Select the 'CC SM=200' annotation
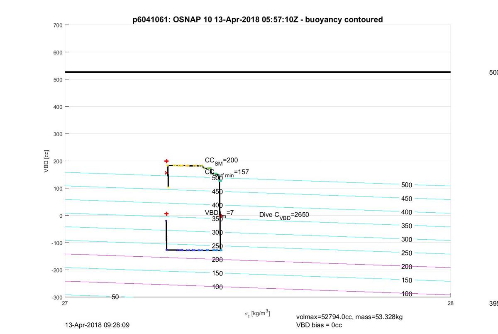The width and height of the screenshot is (498, 334). pyautogui.click(x=221, y=161)
